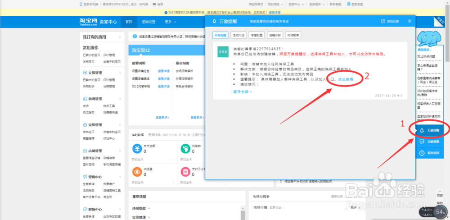450x220 pixels.
Task: Open 淘金币 under 营销中心
Action: 108,197
